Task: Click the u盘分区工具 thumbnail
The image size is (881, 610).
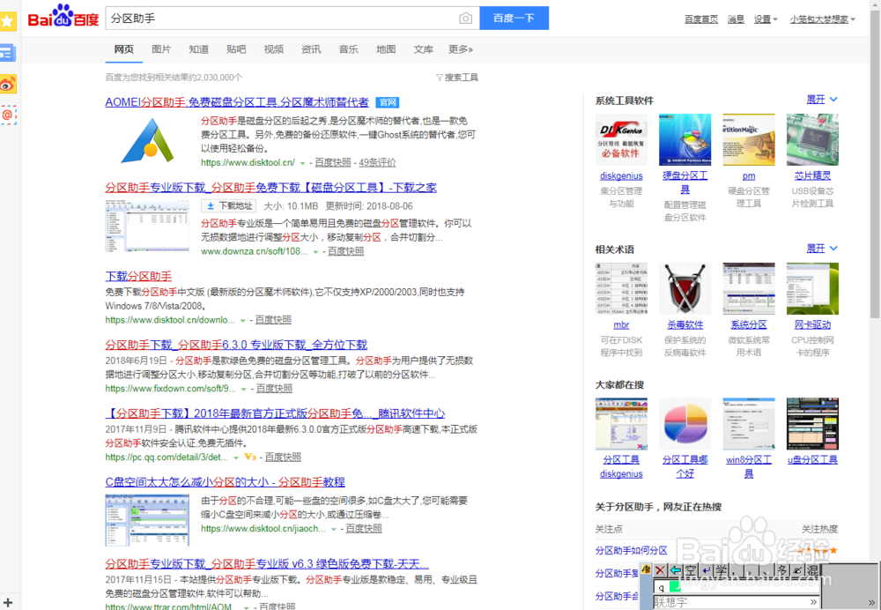Action: [812, 424]
